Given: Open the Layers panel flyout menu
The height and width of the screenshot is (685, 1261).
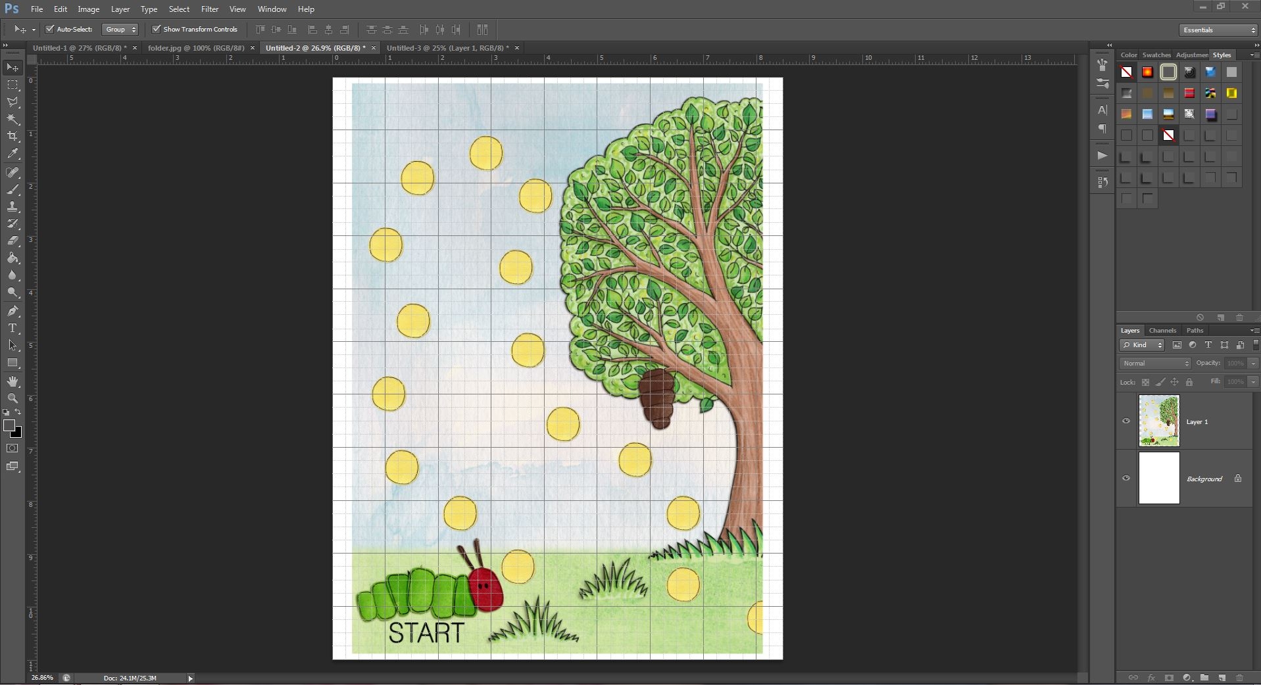Looking at the screenshot, I should tap(1254, 331).
